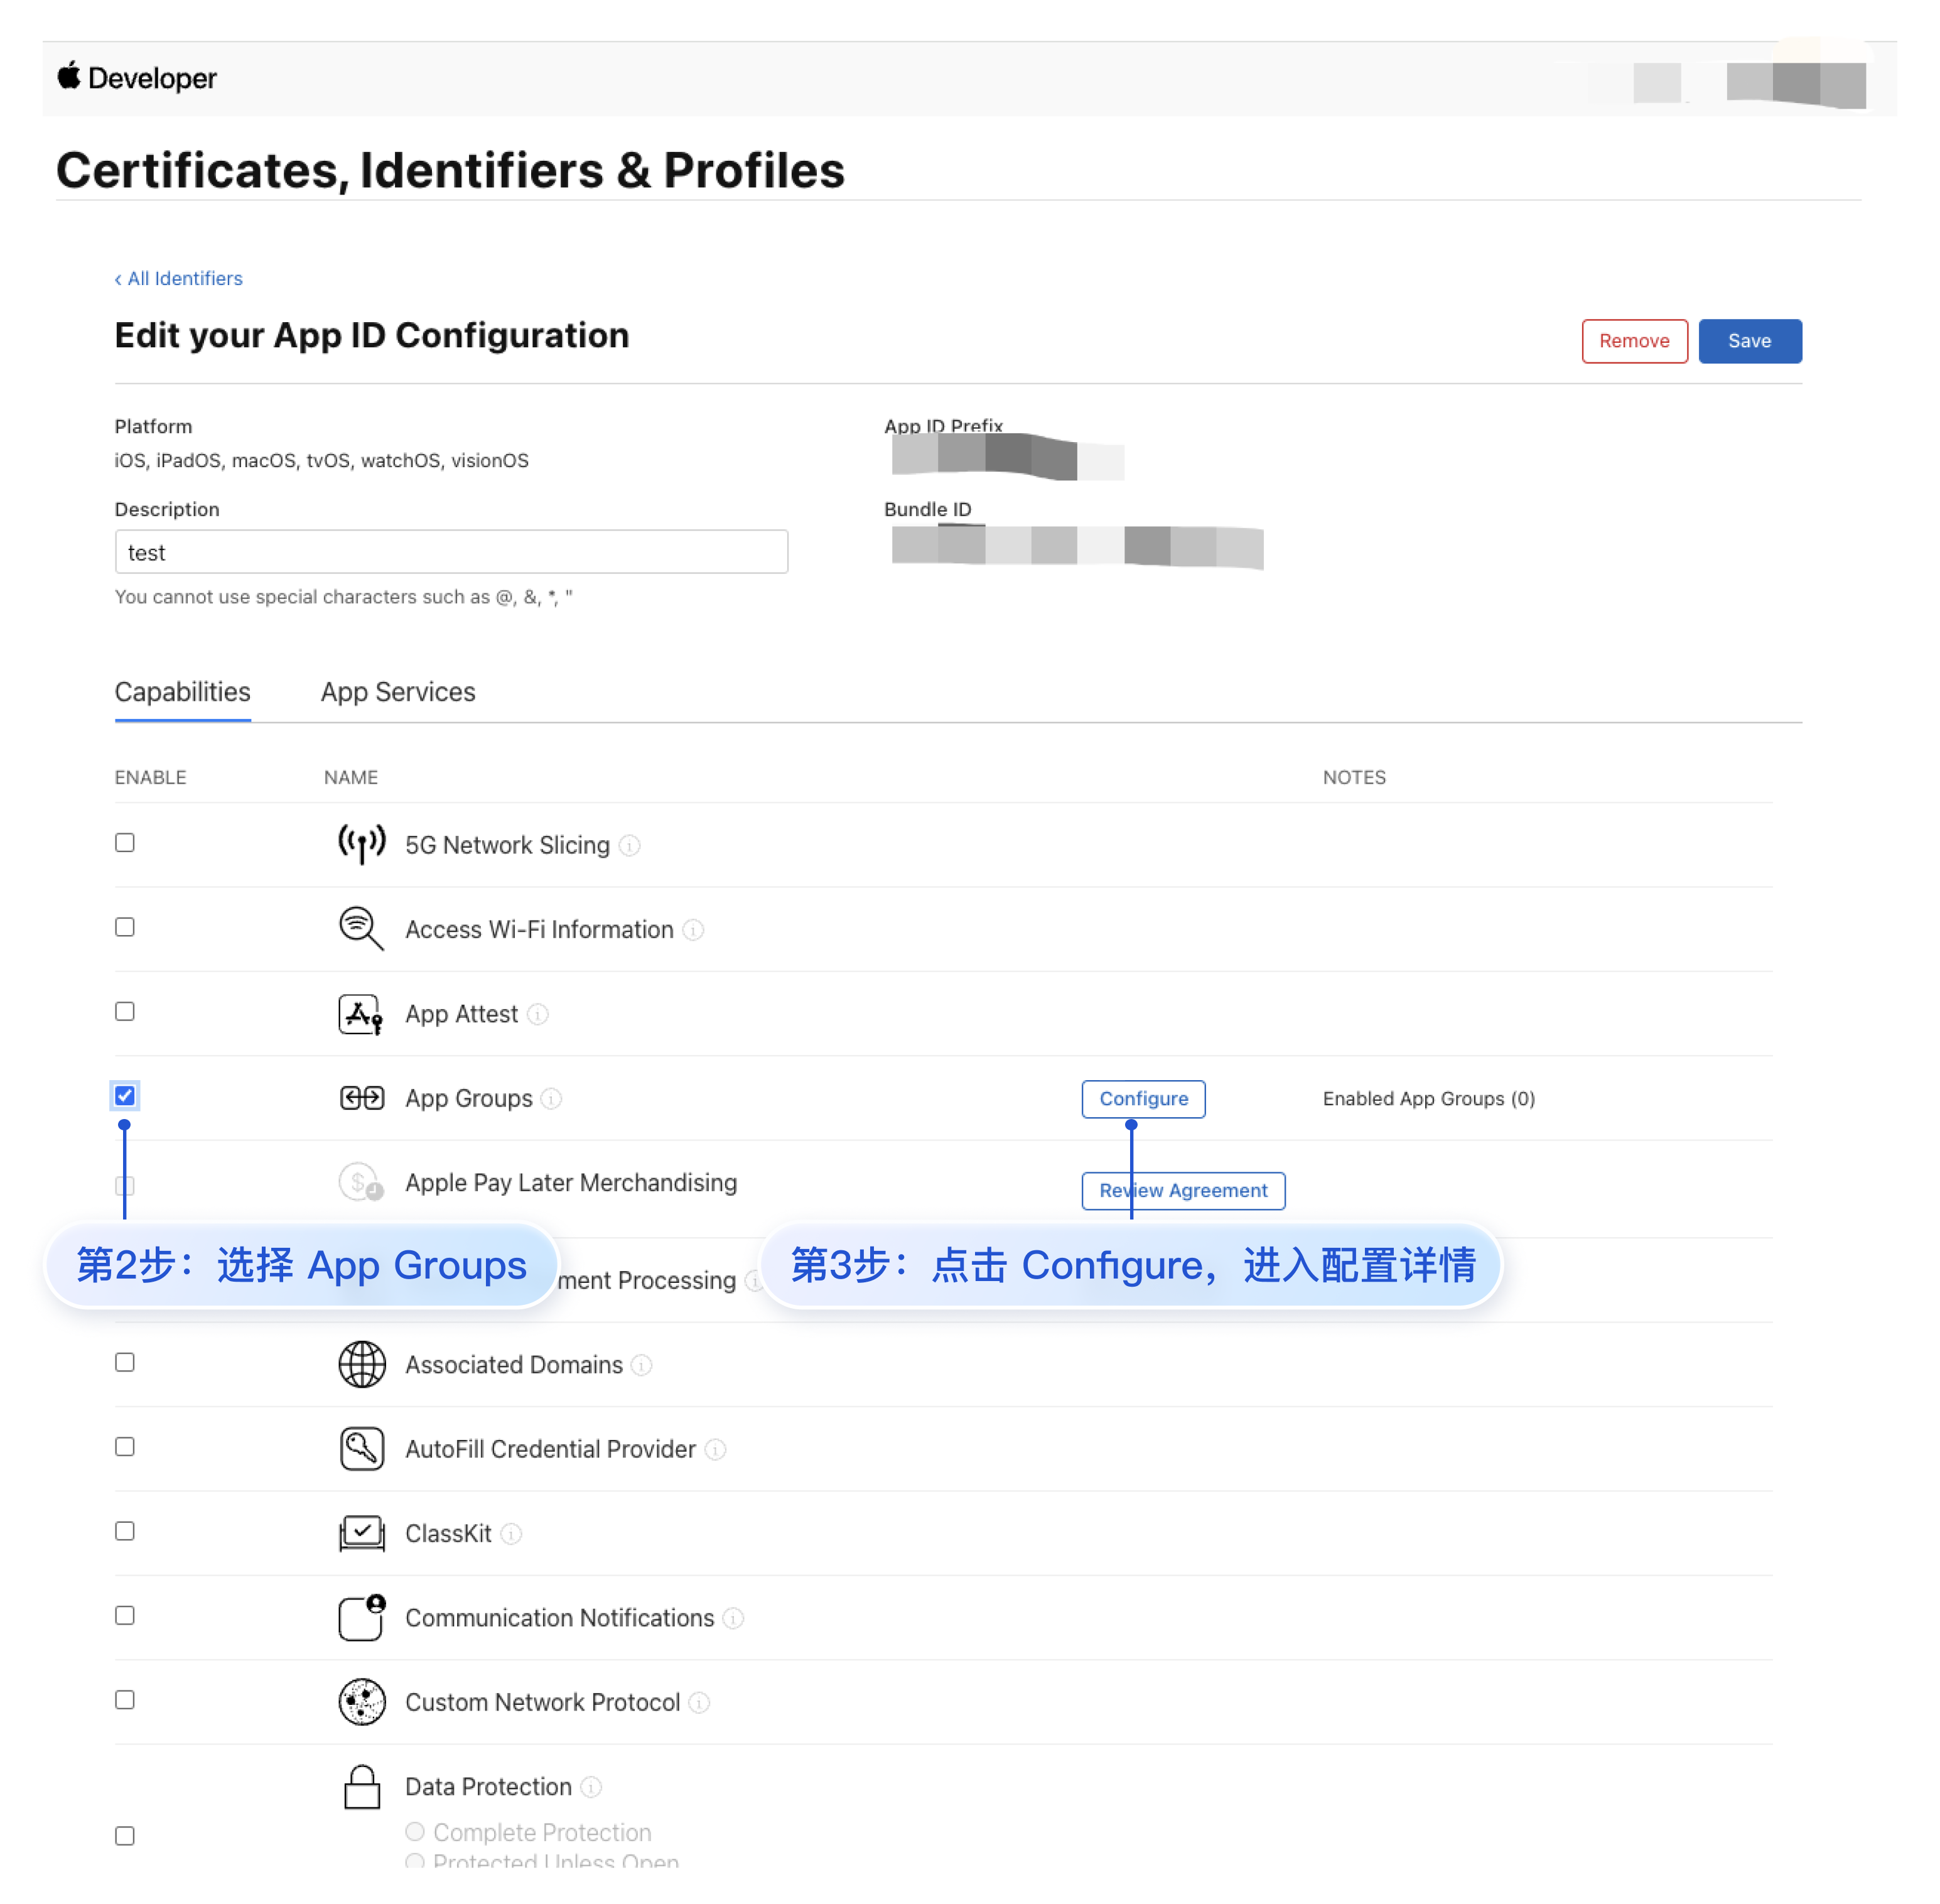Viewport: 1940px width, 1904px height.
Task: Click the App Attest icon
Action: click(361, 1014)
